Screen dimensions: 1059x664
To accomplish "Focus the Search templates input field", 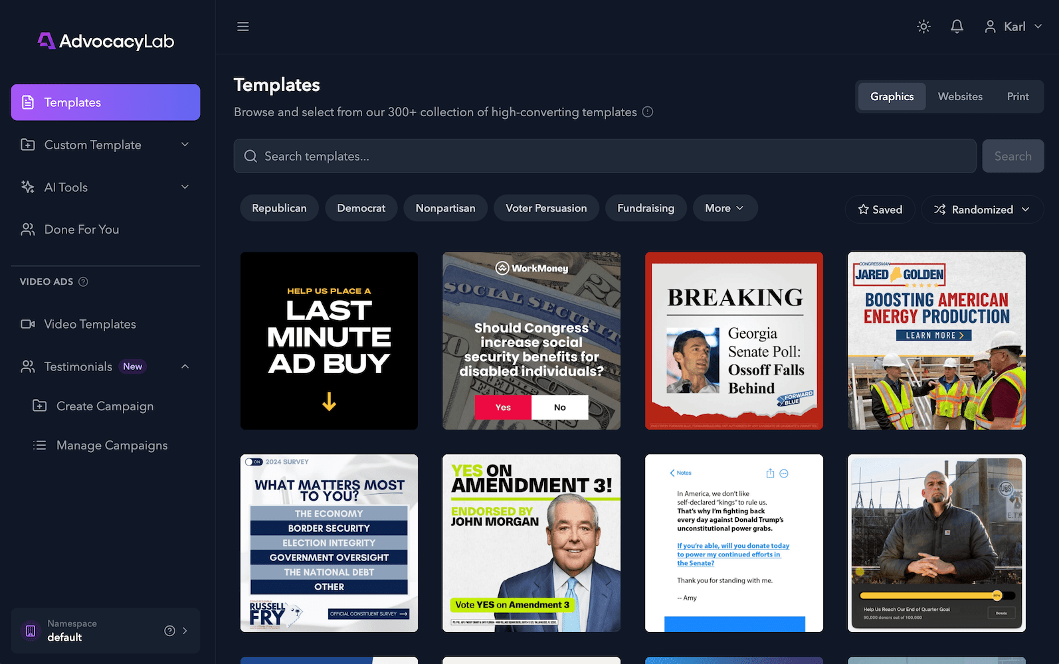I will tap(605, 156).
